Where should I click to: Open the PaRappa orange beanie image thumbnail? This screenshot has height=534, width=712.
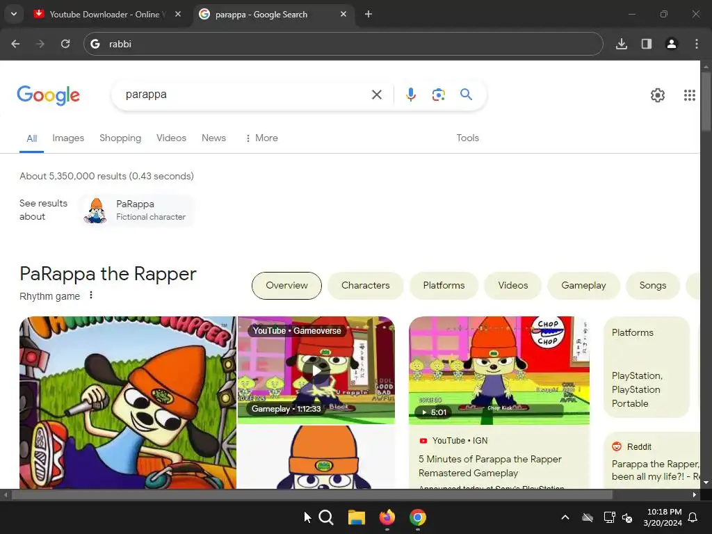(x=316, y=457)
